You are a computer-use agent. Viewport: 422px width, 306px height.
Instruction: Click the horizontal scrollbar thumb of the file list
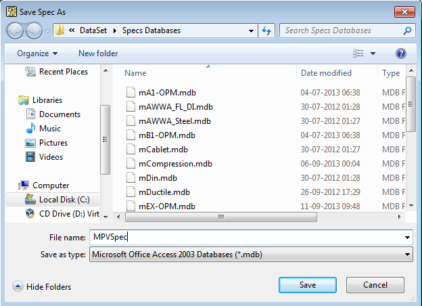[x=221, y=217]
